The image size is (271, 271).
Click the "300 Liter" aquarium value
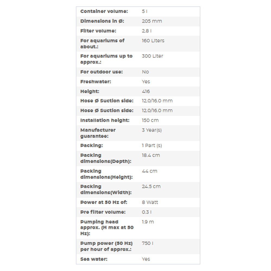point(152,56)
